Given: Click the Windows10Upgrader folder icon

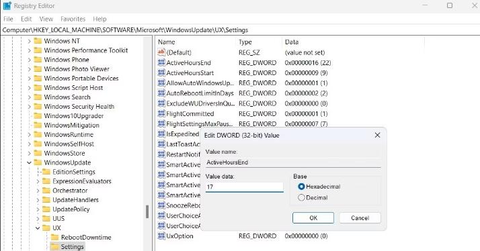Looking at the screenshot, I should point(38,115).
